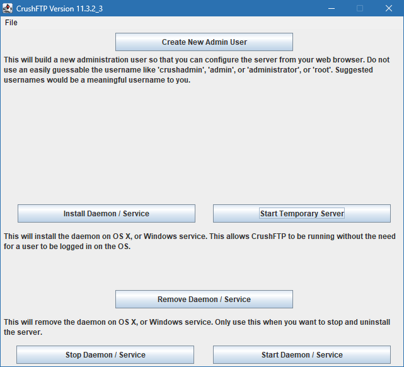Click Create New Admin User button
Image resolution: width=404 pixels, height=367 pixels.
204,42
